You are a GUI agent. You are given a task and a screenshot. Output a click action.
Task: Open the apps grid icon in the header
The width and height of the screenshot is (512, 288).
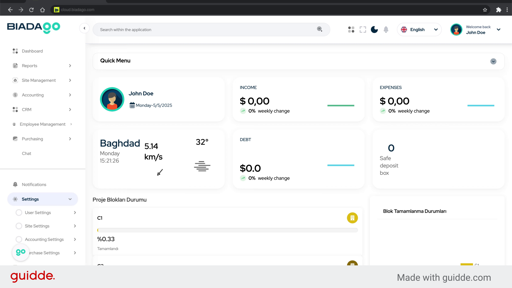click(351, 30)
